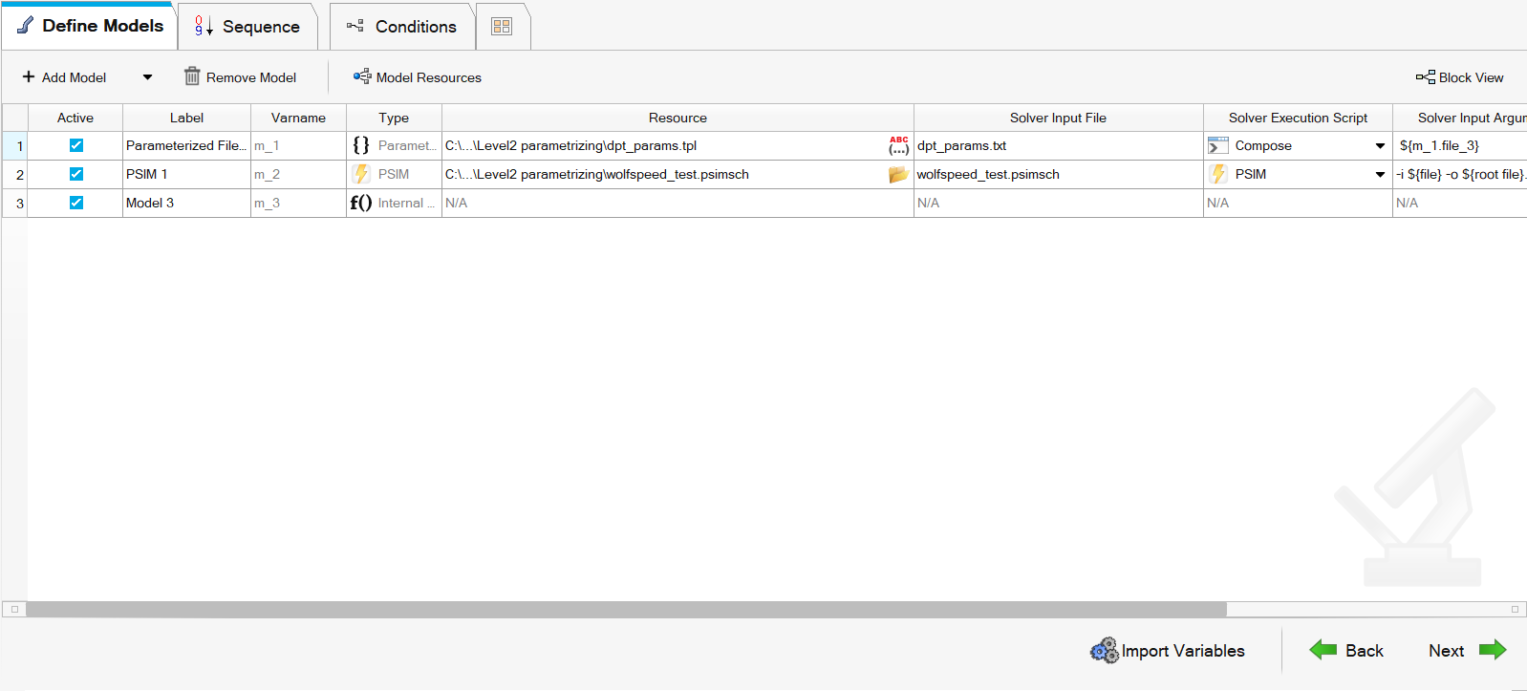Click the Compose script icon
The height and width of the screenshot is (691, 1527).
[1218, 145]
